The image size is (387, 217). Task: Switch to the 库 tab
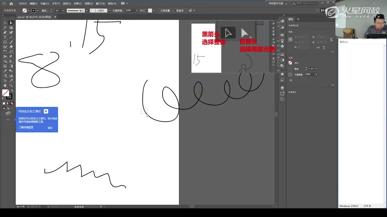(x=298, y=19)
